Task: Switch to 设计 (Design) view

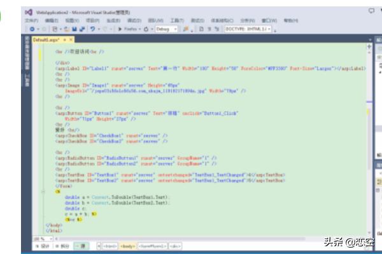Action: coord(43,245)
